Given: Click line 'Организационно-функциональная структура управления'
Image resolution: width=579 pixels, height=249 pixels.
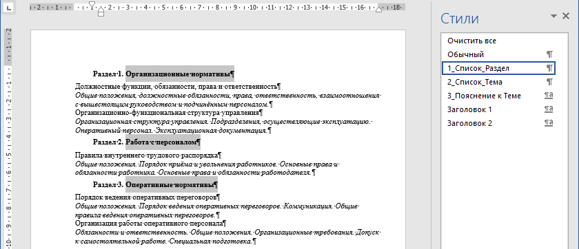Looking at the screenshot, I should coord(167,113).
